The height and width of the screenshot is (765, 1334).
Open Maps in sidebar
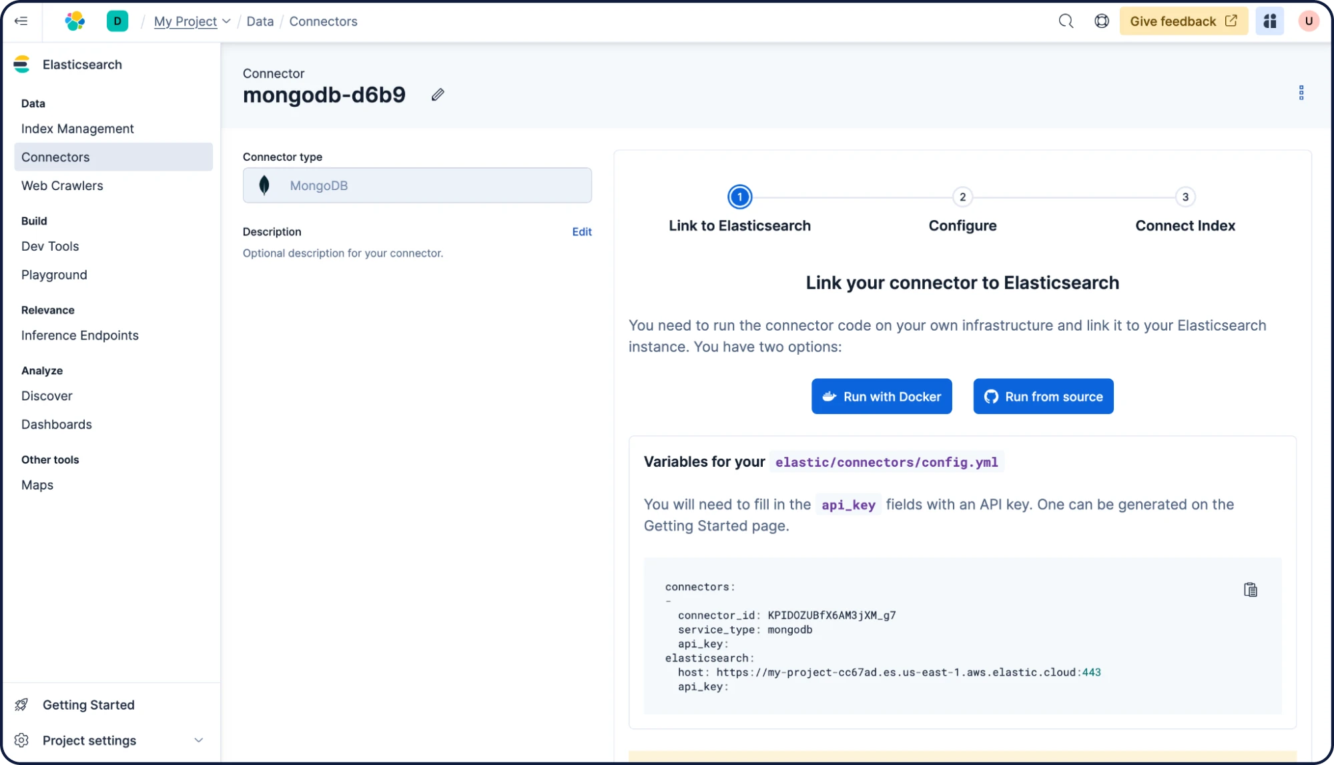(x=37, y=485)
